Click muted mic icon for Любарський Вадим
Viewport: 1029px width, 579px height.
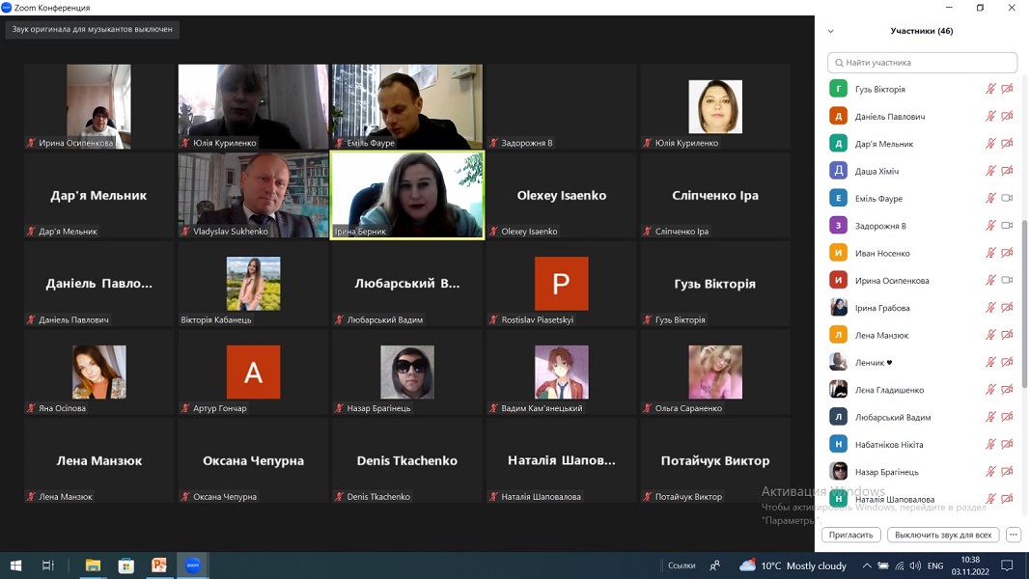pos(990,417)
